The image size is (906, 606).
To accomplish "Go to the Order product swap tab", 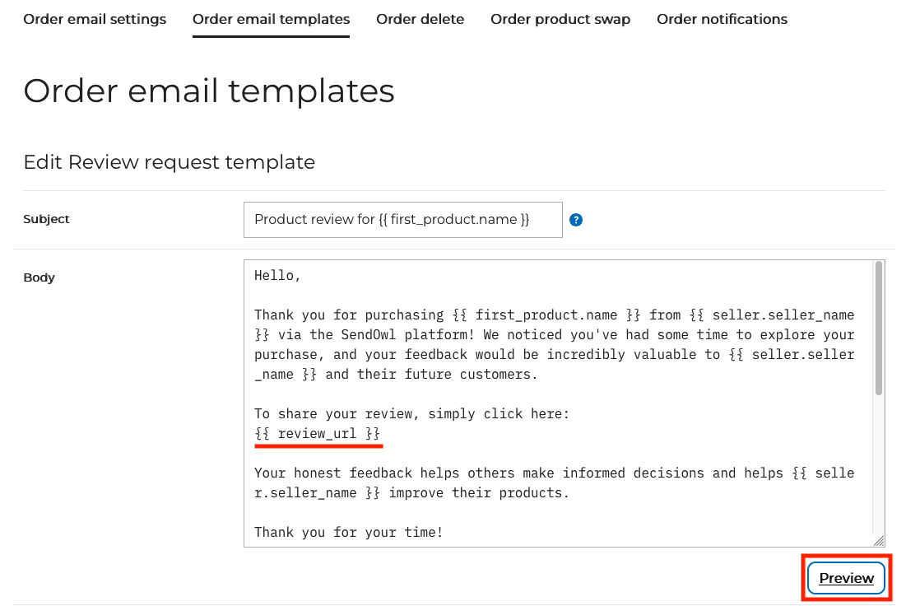I will (x=560, y=19).
